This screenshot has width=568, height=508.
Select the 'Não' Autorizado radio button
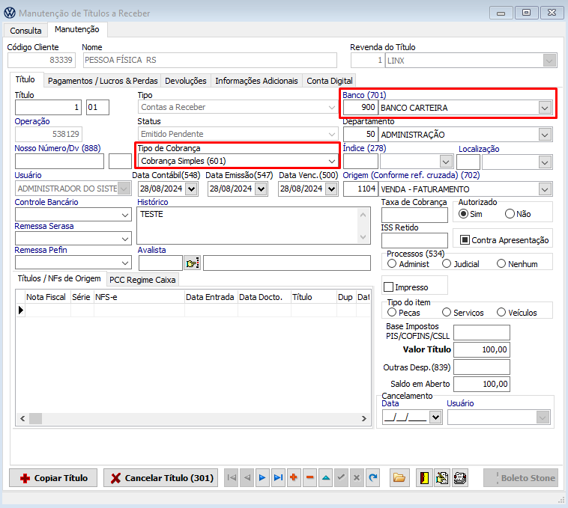510,214
